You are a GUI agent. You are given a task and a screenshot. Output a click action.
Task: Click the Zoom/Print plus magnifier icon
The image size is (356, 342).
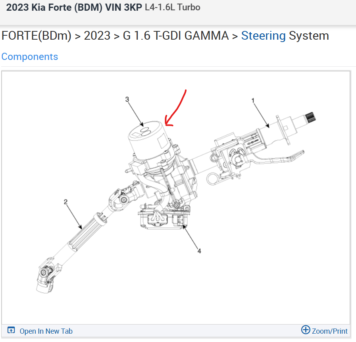coord(306,330)
